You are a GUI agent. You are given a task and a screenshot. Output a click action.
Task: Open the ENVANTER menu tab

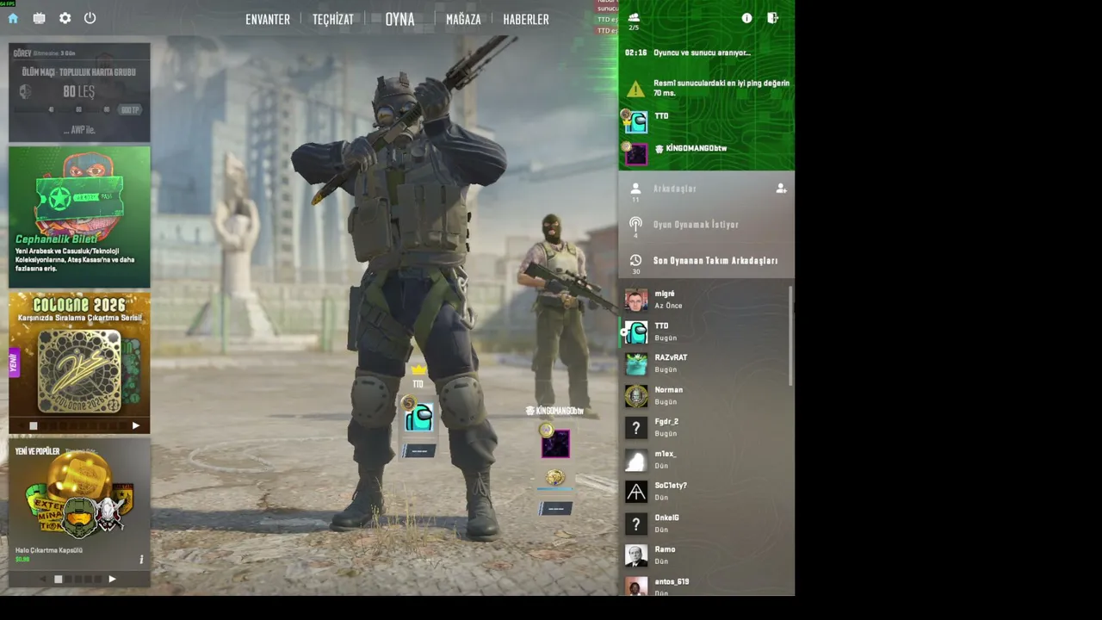coord(268,19)
